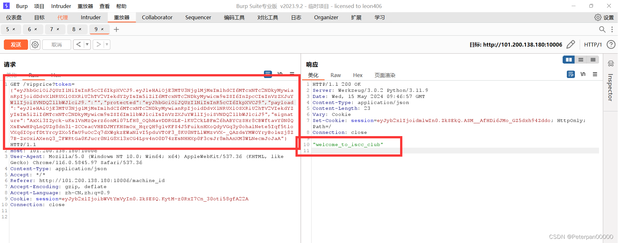Toggle show non-printable \n in response

click(x=583, y=74)
